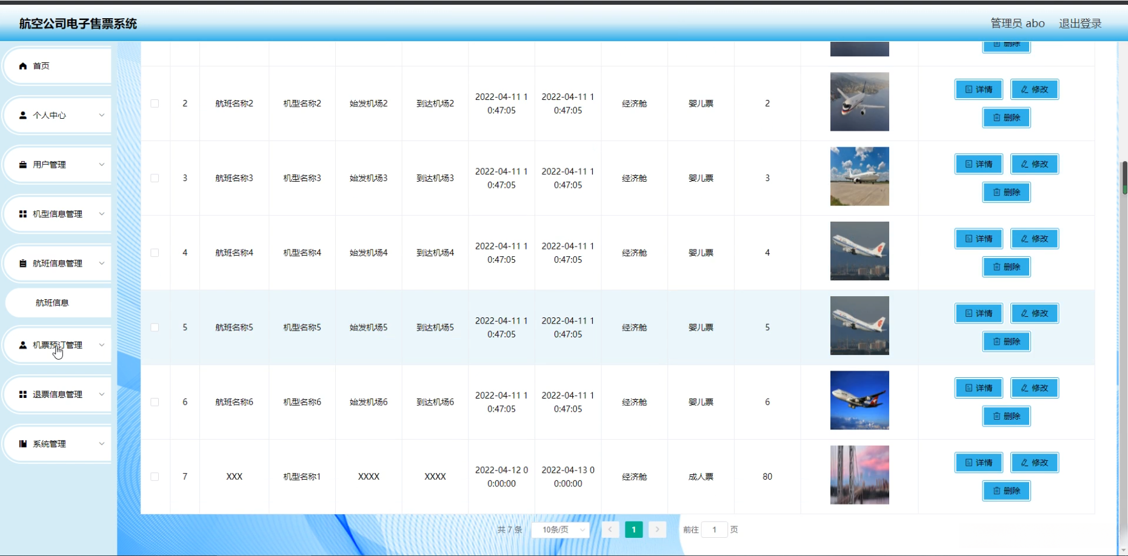This screenshot has width=1128, height=556.
Task: Click the grid icon beside 退票信息管理
Action: click(23, 394)
